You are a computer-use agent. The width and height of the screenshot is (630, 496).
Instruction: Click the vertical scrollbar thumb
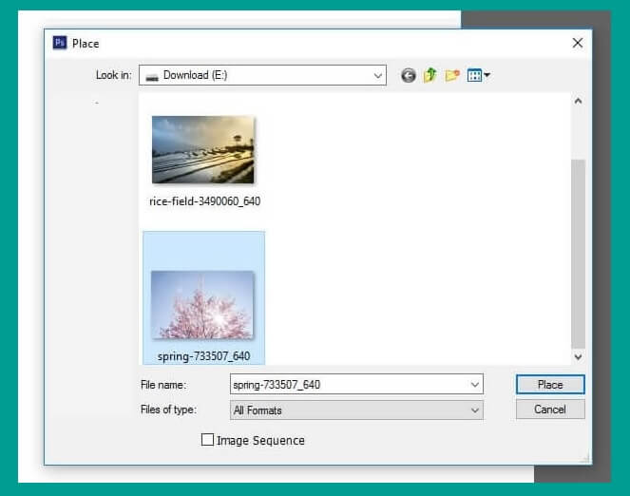click(x=578, y=254)
